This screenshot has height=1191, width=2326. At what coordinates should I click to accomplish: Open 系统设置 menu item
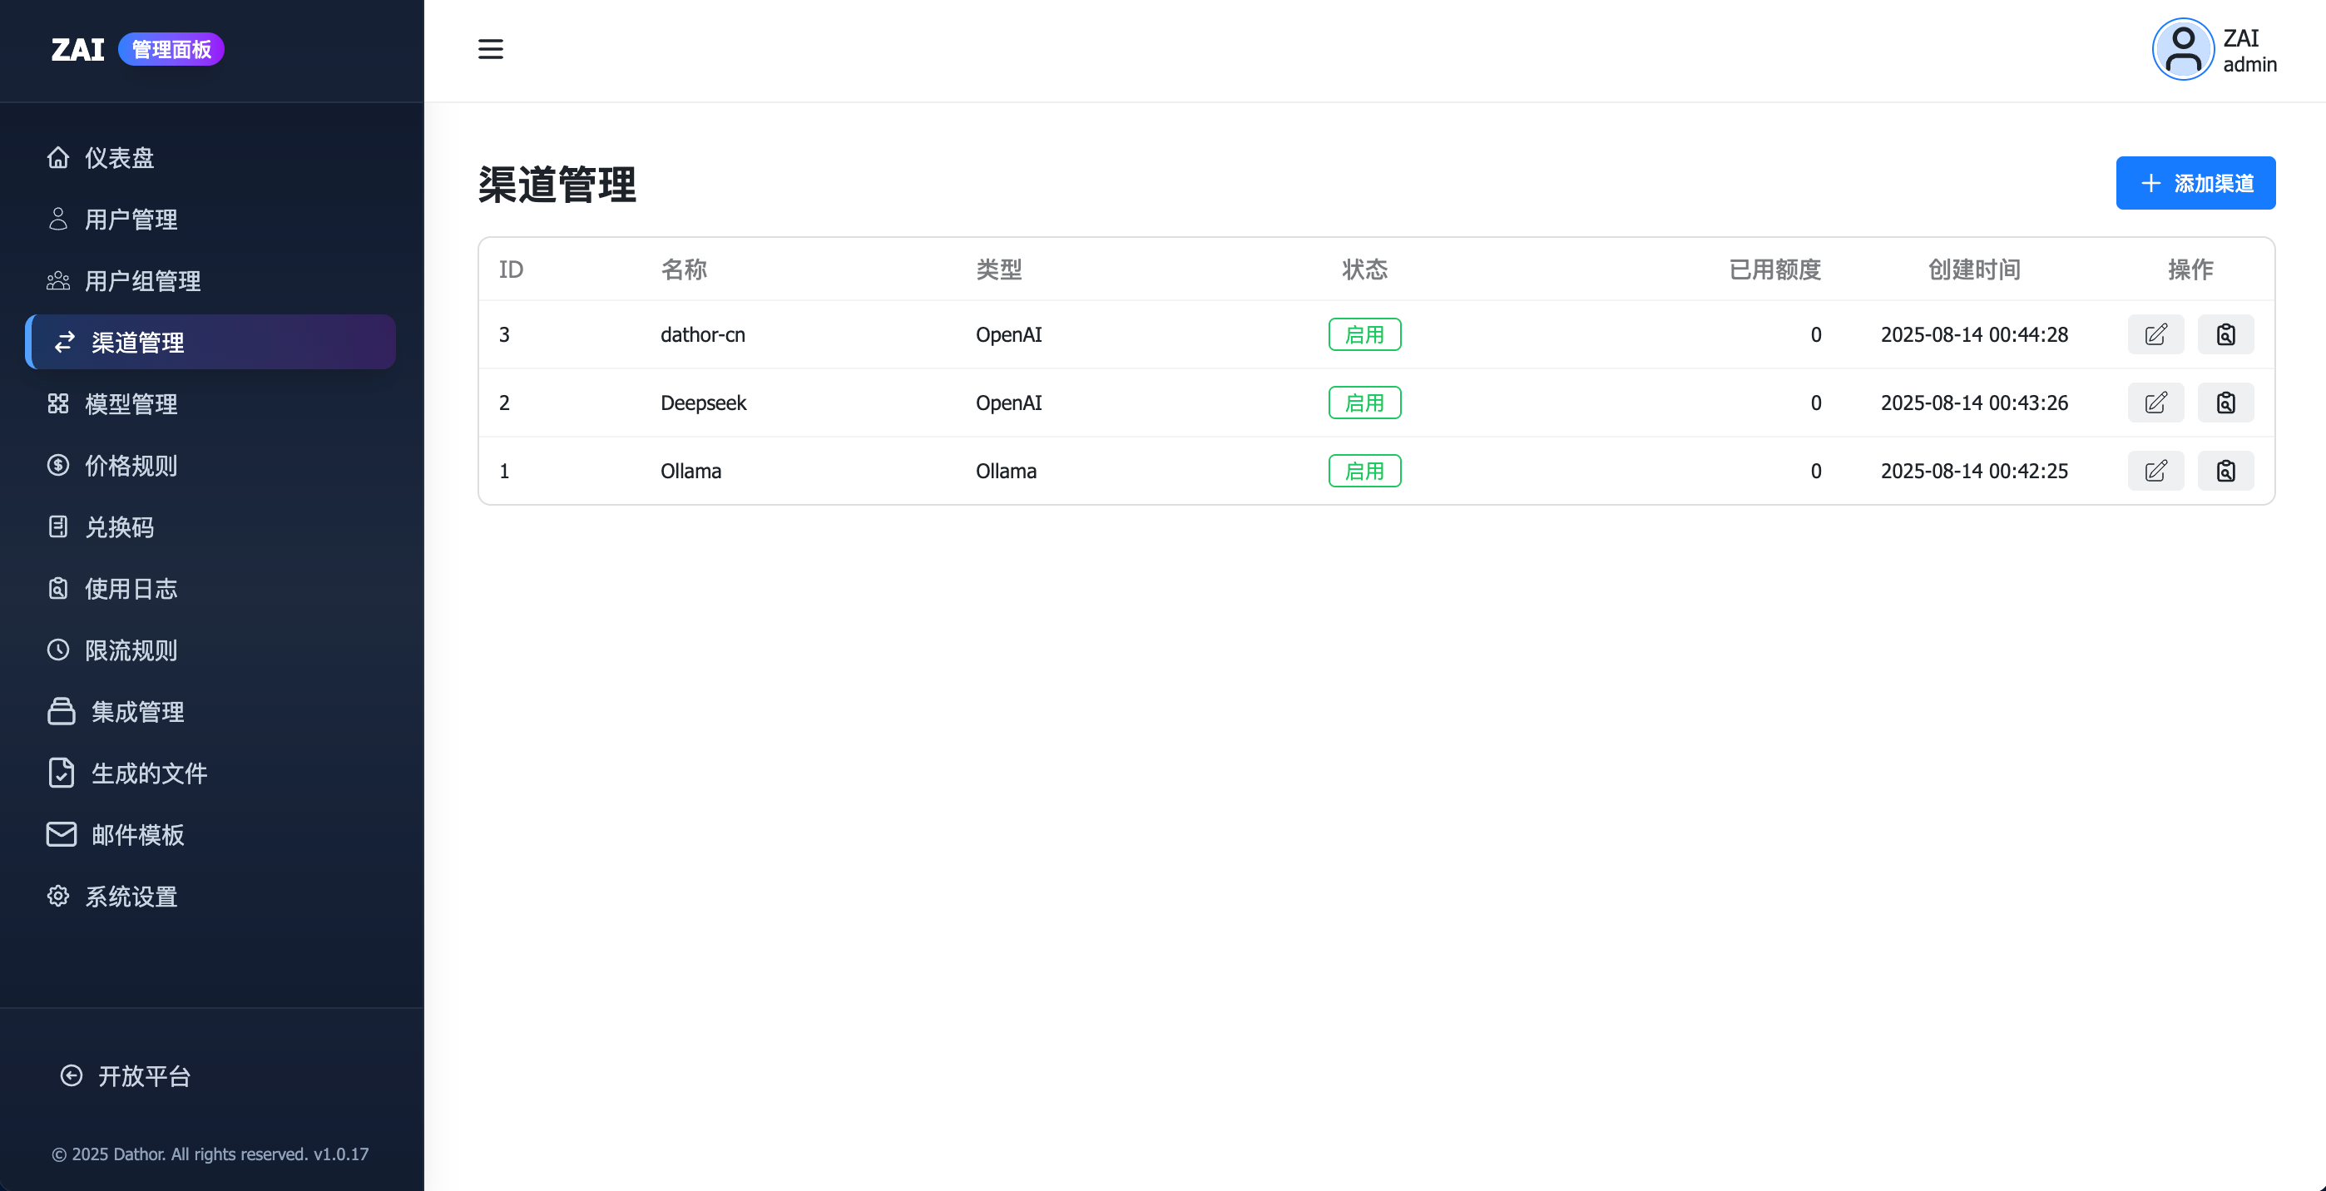[131, 896]
